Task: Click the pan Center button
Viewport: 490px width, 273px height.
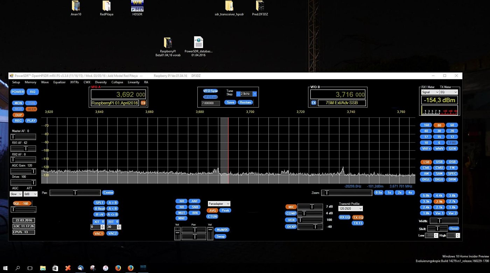Action: [108, 193]
